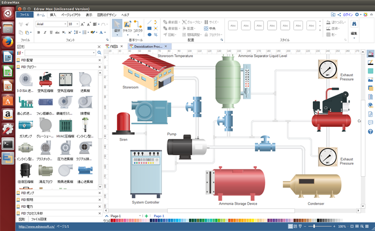Open the font size dropdown
The width and height of the screenshot is (375, 231).
point(77,24)
